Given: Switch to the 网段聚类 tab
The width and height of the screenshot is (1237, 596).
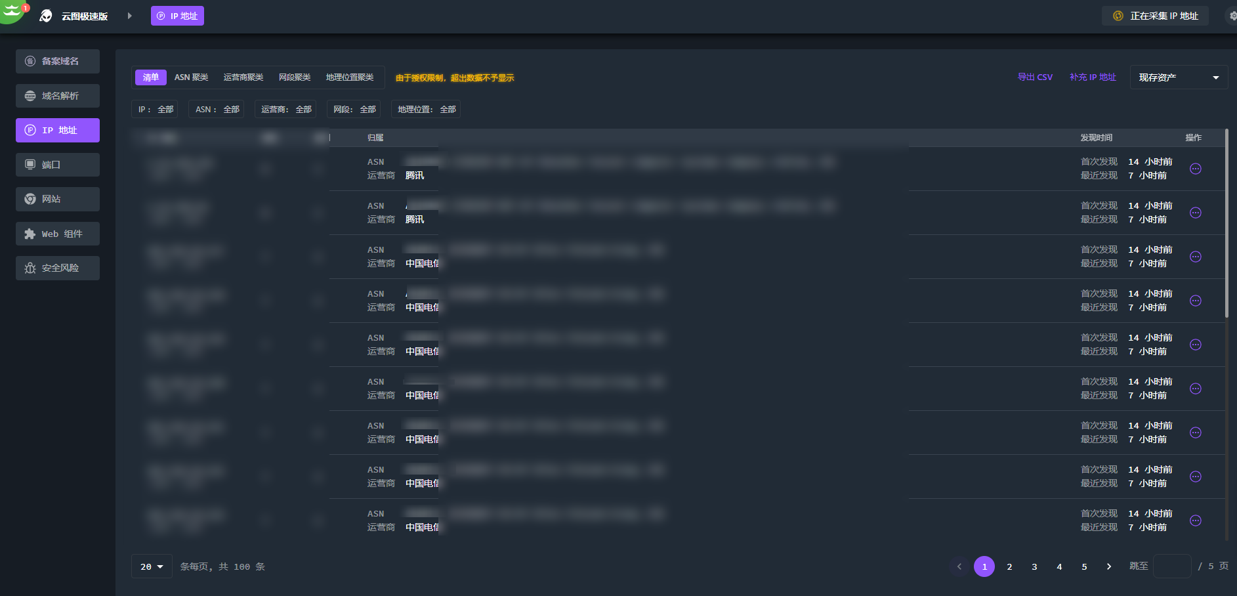Looking at the screenshot, I should tap(295, 77).
